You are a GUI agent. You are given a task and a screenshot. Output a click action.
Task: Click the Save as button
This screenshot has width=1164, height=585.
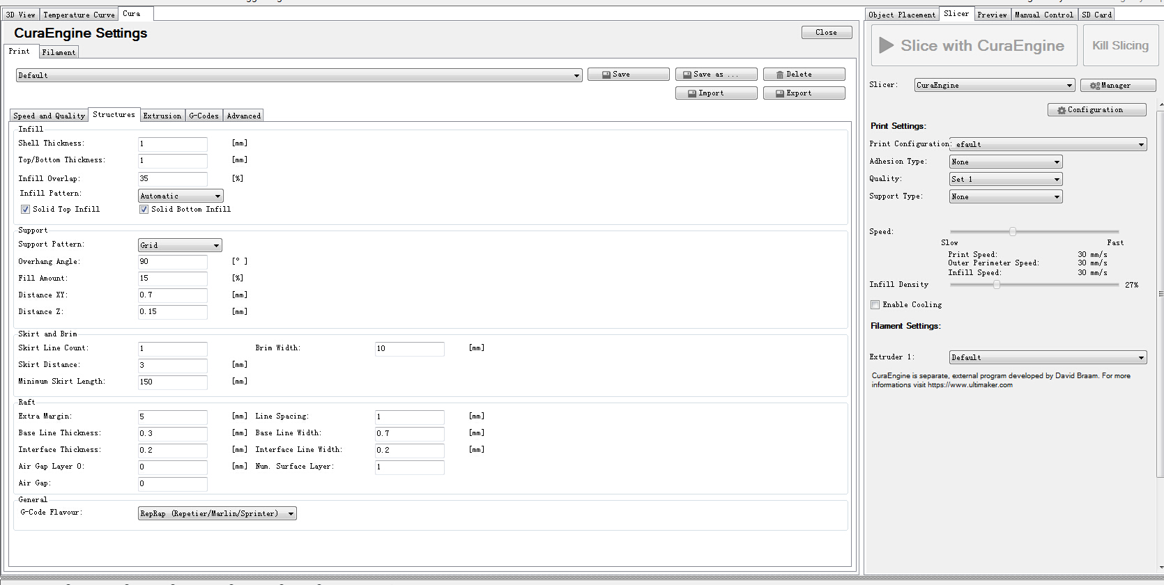pyautogui.click(x=716, y=75)
